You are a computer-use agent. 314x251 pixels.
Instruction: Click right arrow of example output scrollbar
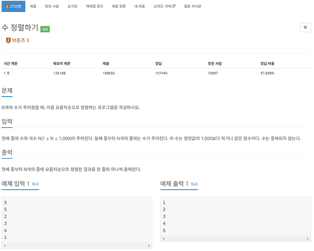(x=308, y=238)
